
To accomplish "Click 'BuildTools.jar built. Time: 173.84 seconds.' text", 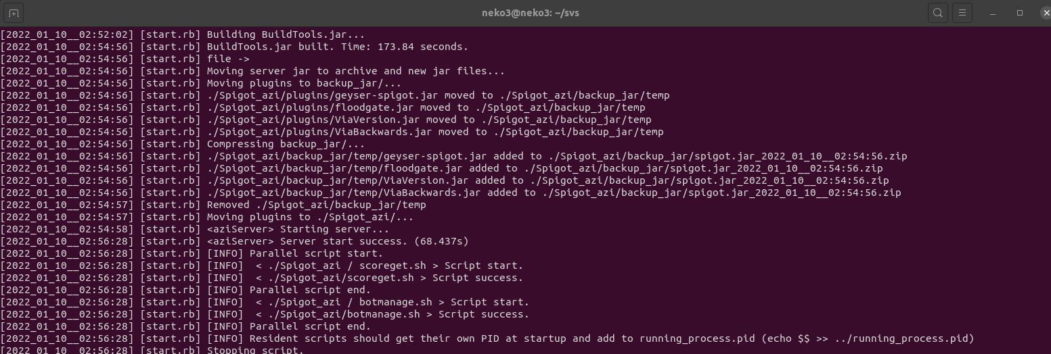I will [x=337, y=47].
